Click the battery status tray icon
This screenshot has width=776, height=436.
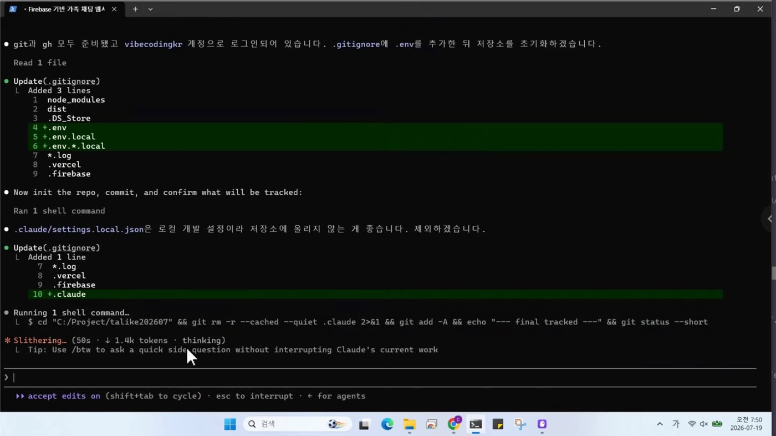(x=717, y=424)
